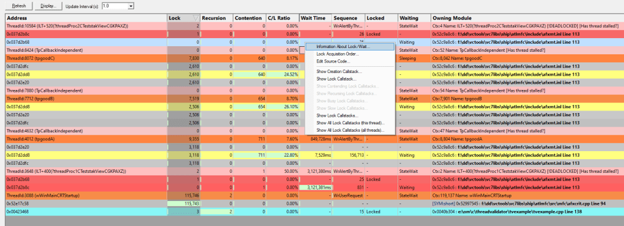
Task: Click owning module text Ctx:8,042 Name: tpgoodC
Action: pos(458,58)
